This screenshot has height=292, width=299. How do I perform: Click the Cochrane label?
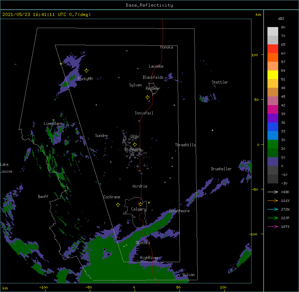pyautogui.click(x=112, y=197)
